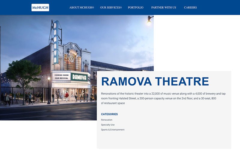Image resolution: width=240 pixels, height=154 pixels.
Task: Expand the About McHugh dropdown indicator
Action: click(x=93, y=8)
